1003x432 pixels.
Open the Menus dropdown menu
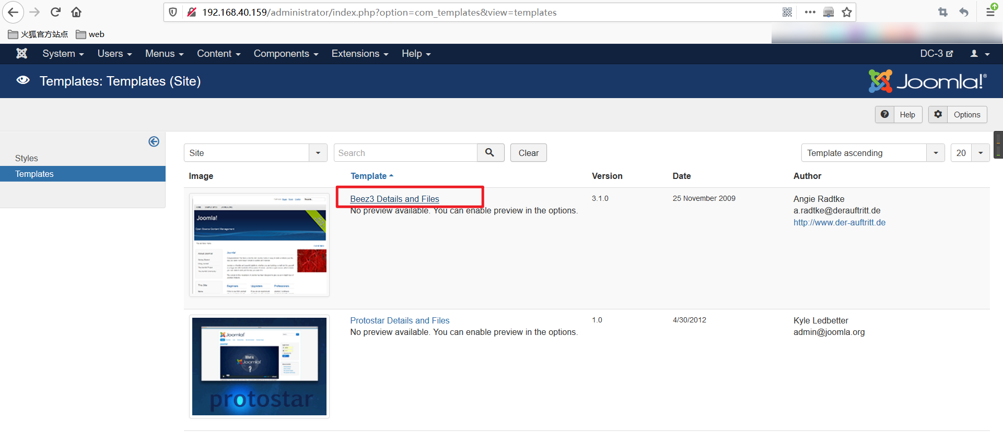tap(164, 54)
